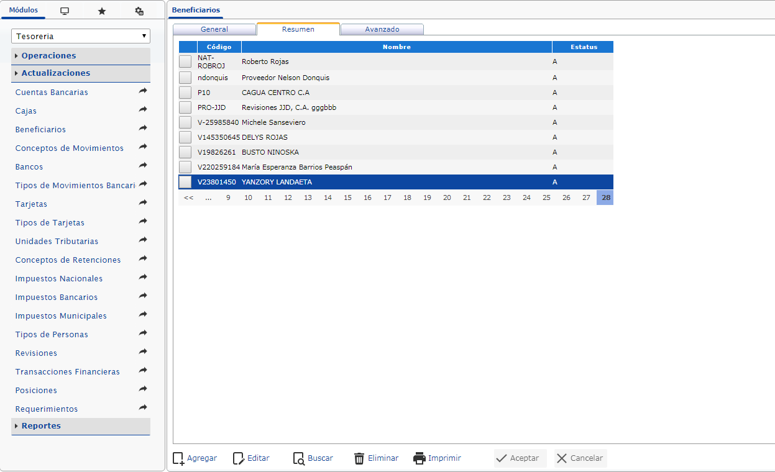Viewport: 775px width, 472px height.
Task: Click the Eliminar trash icon
Action: pos(359,458)
